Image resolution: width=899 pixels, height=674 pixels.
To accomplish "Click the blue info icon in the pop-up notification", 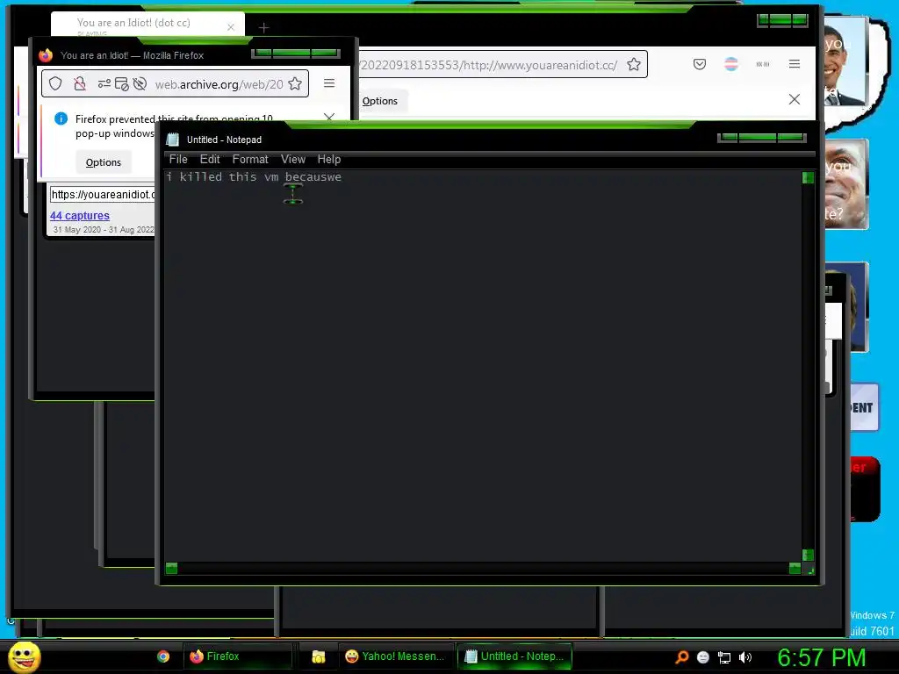I will (61, 118).
